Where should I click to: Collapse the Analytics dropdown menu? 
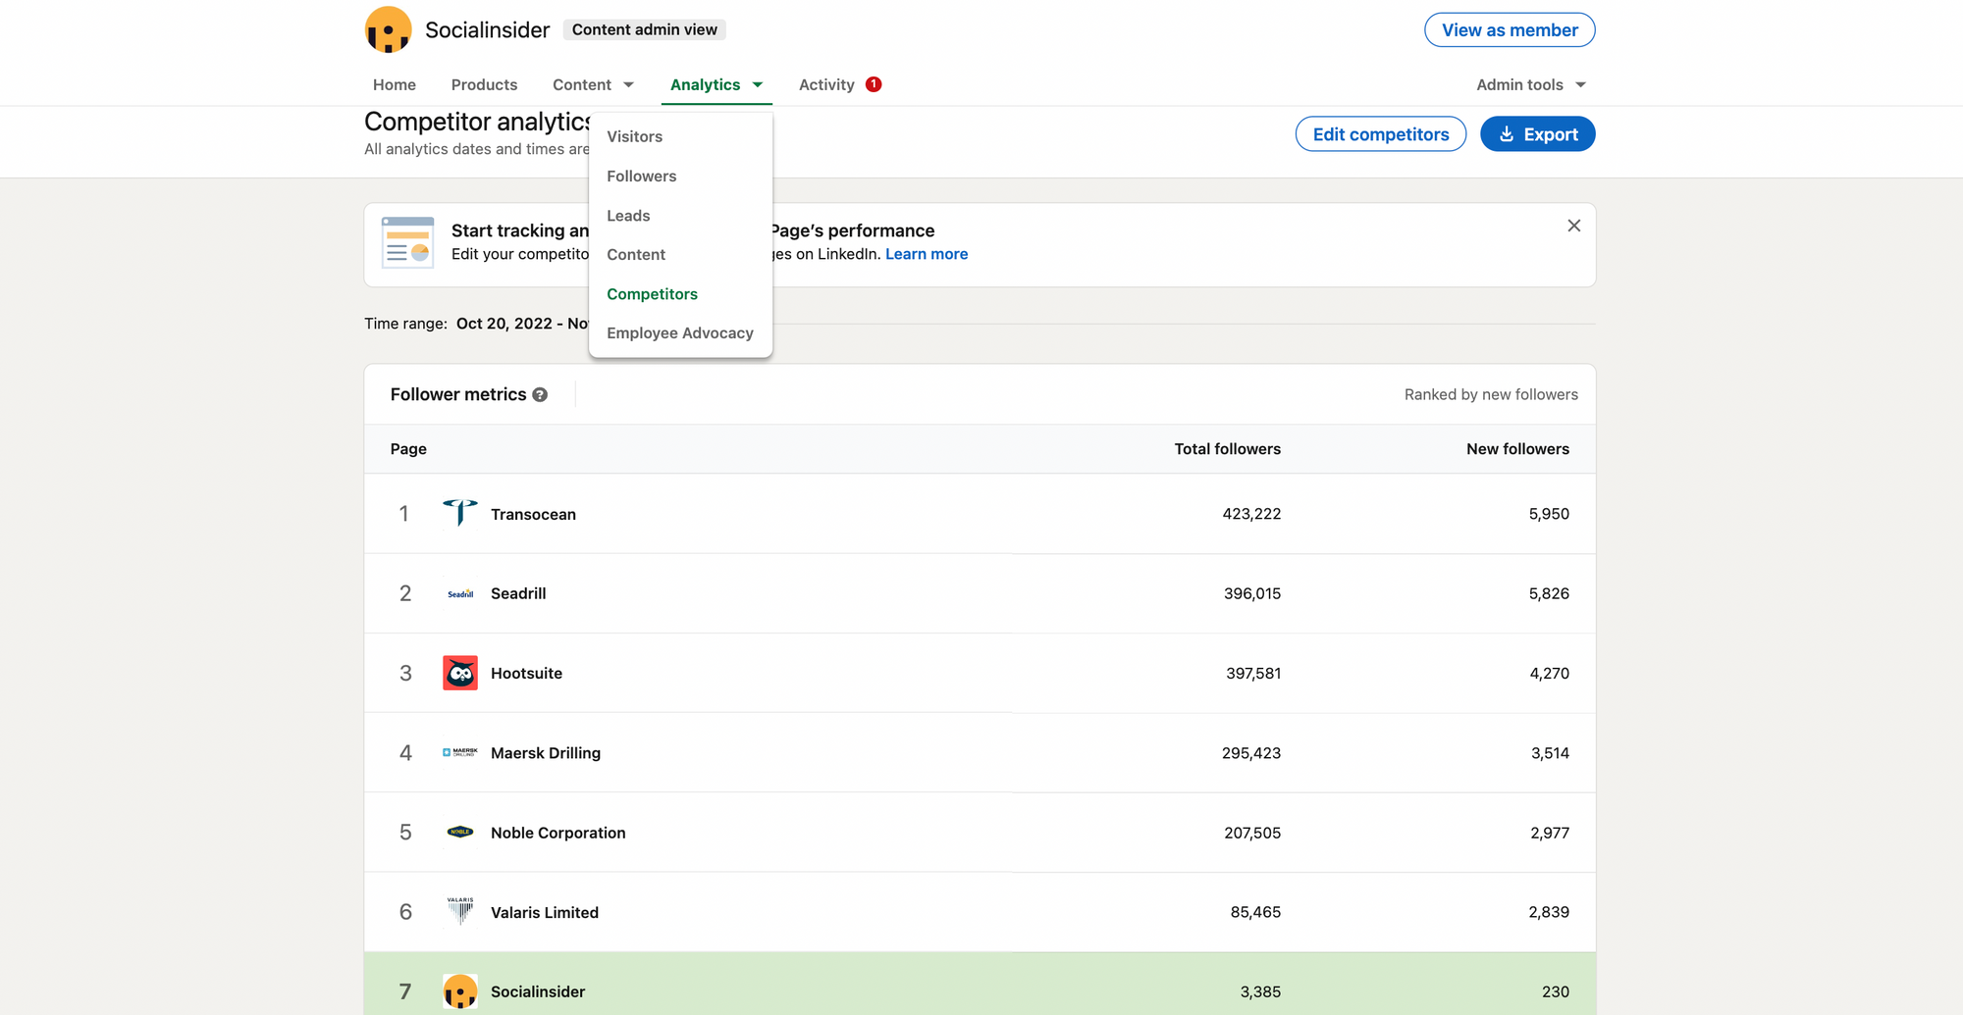pyautogui.click(x=716, y=84)
